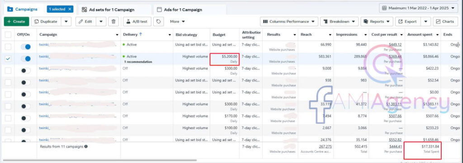Uncheck the selected campaign row checkbox
463x163 pixels.
(x=8, y=59)
